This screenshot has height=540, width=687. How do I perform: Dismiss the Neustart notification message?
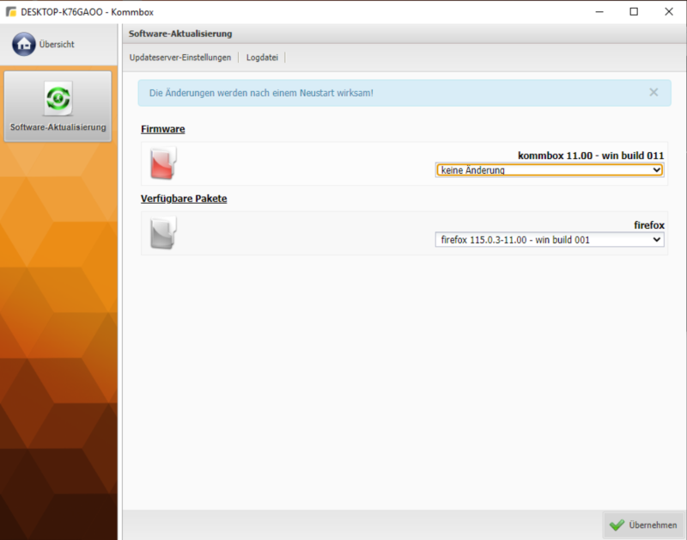click(654, 92)
